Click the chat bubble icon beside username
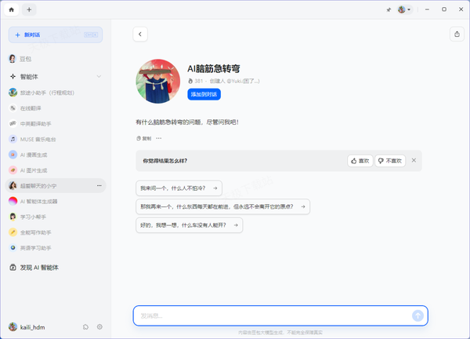The image size is (470, 339). point(85,326)
